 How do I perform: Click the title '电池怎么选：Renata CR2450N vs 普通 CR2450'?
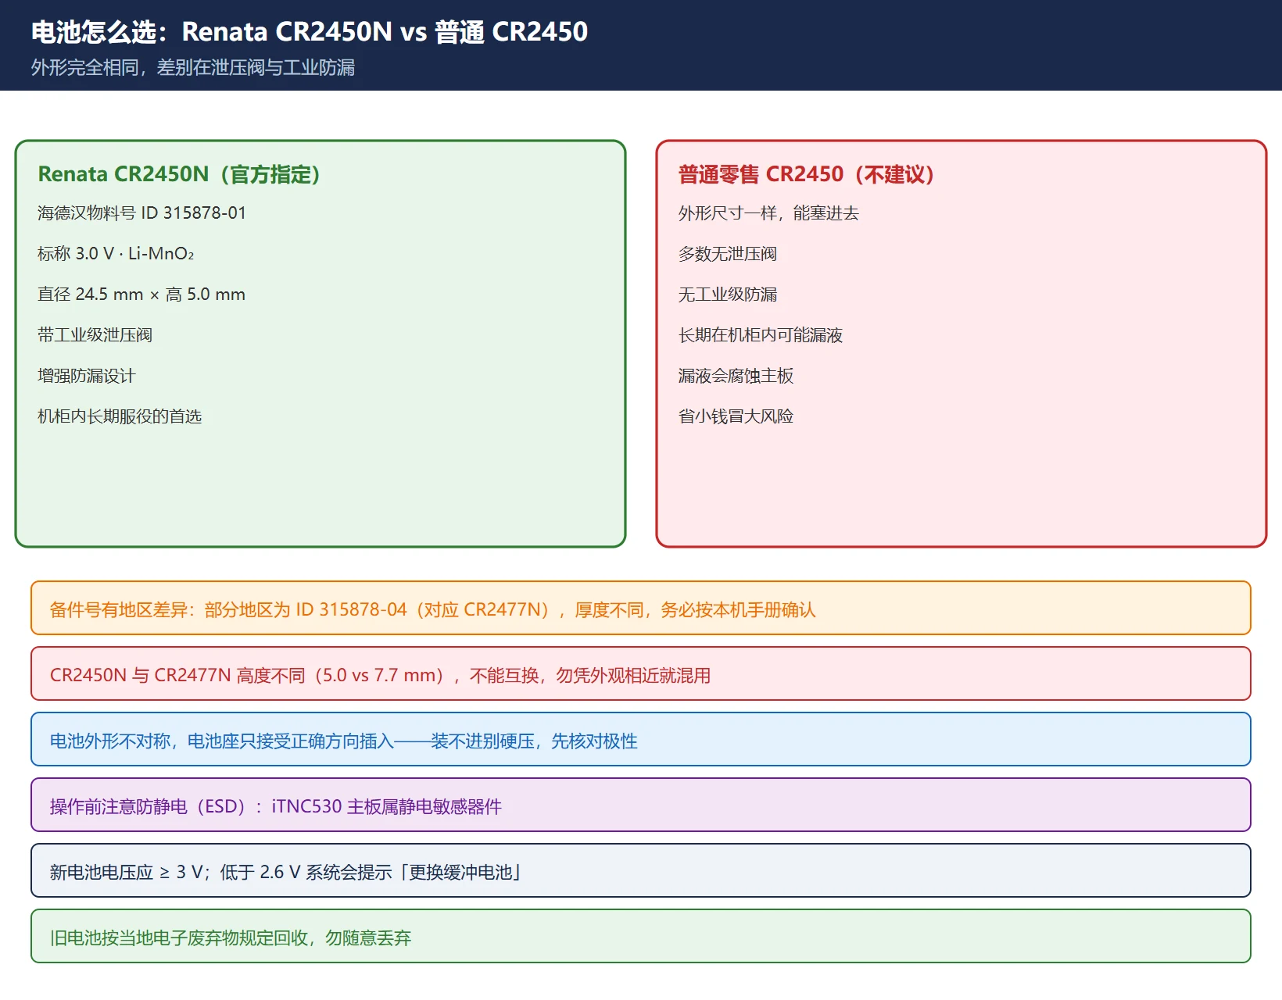[310, 32]
